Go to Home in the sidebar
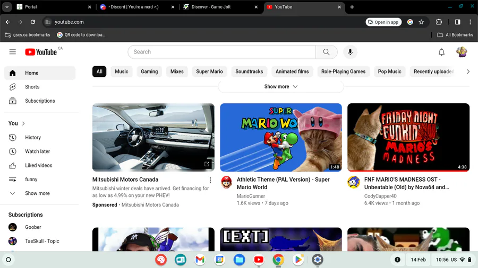This screenshot has width=478, height=268. click(40, 73)
